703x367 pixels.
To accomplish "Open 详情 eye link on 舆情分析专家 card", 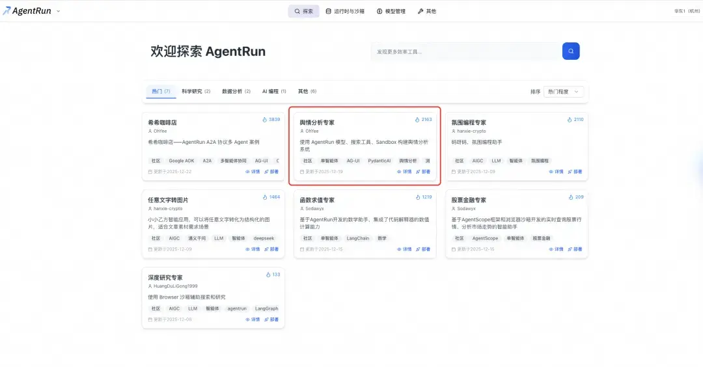I will (x=404, y=172).
